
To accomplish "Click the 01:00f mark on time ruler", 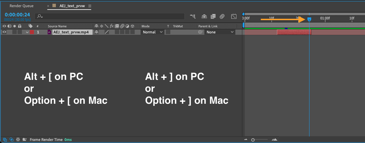I will [x=325, y=18].
